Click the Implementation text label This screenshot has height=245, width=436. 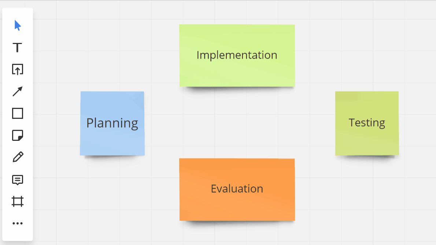[237, 55]
